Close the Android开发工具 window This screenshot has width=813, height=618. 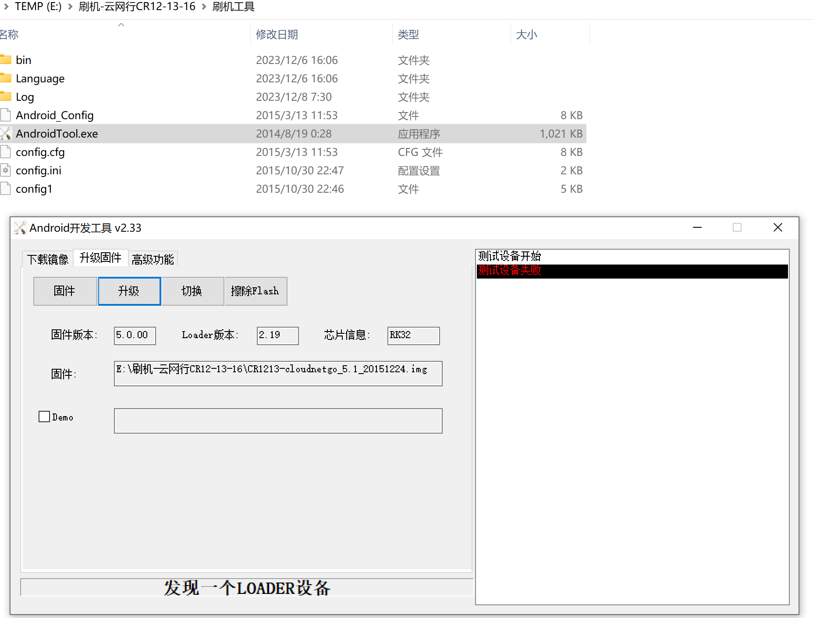(778, 227)
